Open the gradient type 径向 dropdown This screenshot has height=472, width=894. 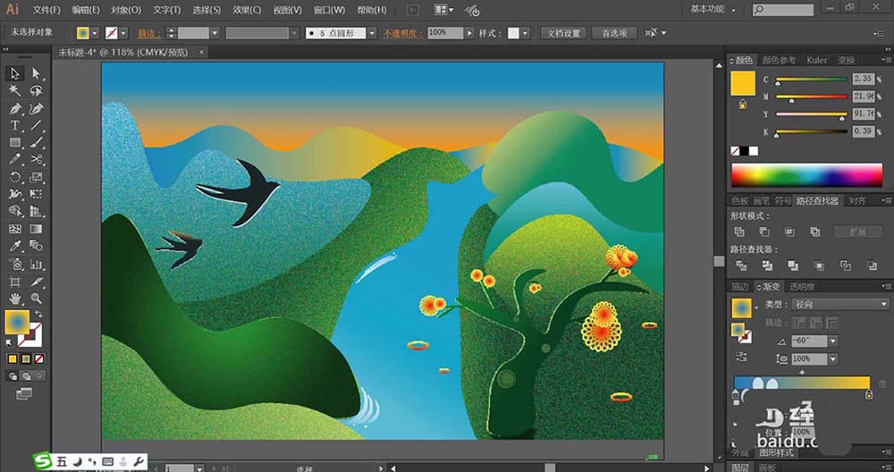pyautogui.click(x=840, y=305)
